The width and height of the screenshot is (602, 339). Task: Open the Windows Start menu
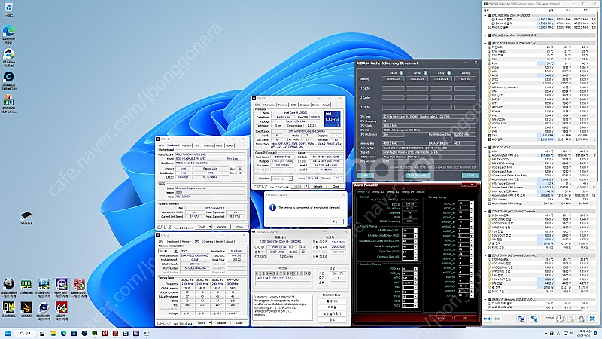click(x=8, y=333)
